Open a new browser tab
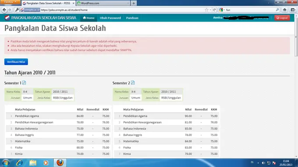 [x=134, y=3]
